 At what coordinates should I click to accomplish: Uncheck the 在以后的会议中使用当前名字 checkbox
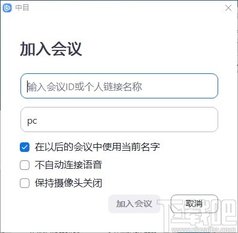(x=25, y=147)
